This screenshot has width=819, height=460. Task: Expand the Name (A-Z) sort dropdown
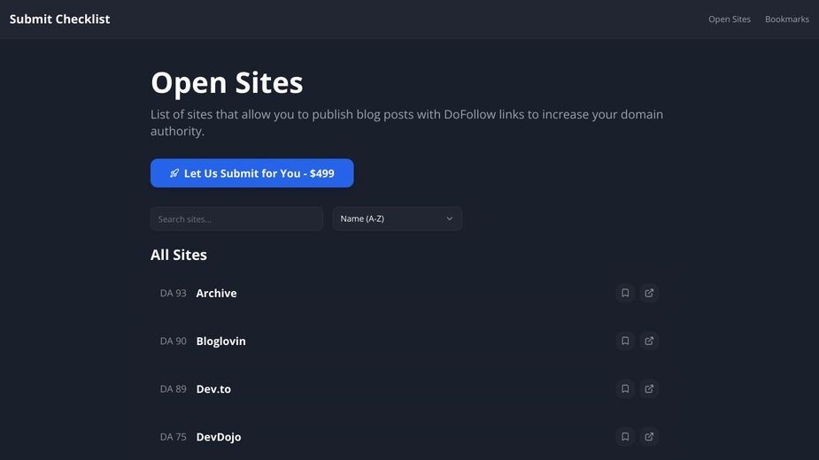(397, 218)
